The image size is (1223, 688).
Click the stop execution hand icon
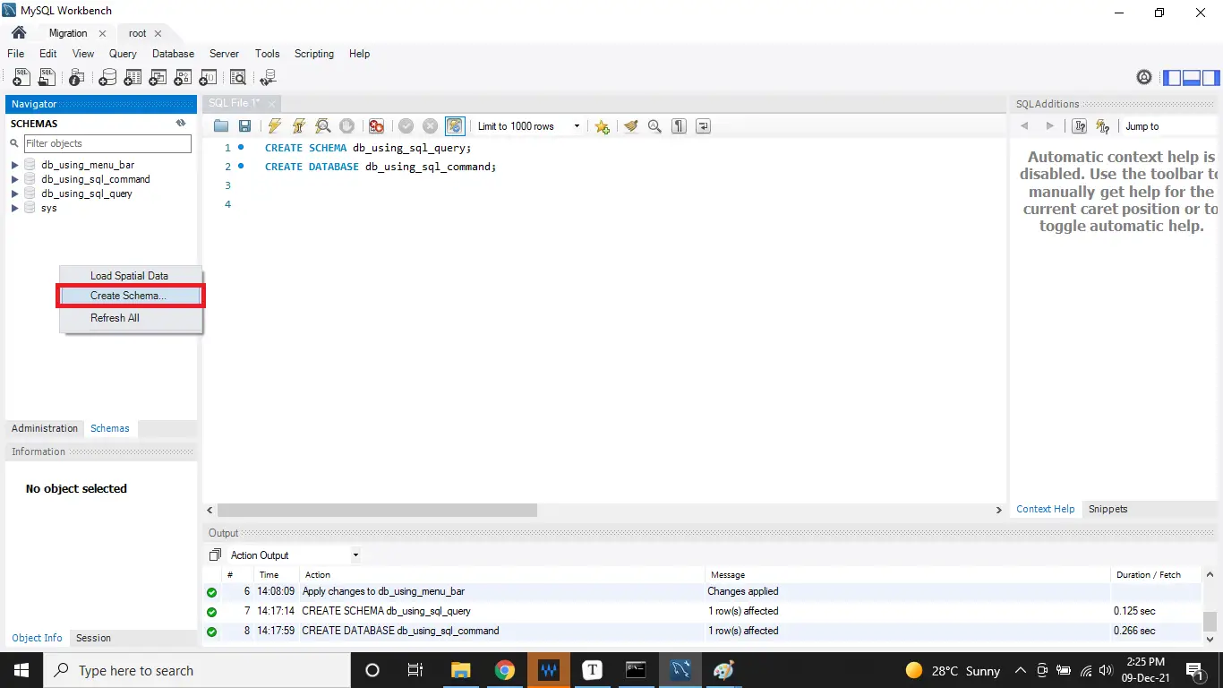346,126
